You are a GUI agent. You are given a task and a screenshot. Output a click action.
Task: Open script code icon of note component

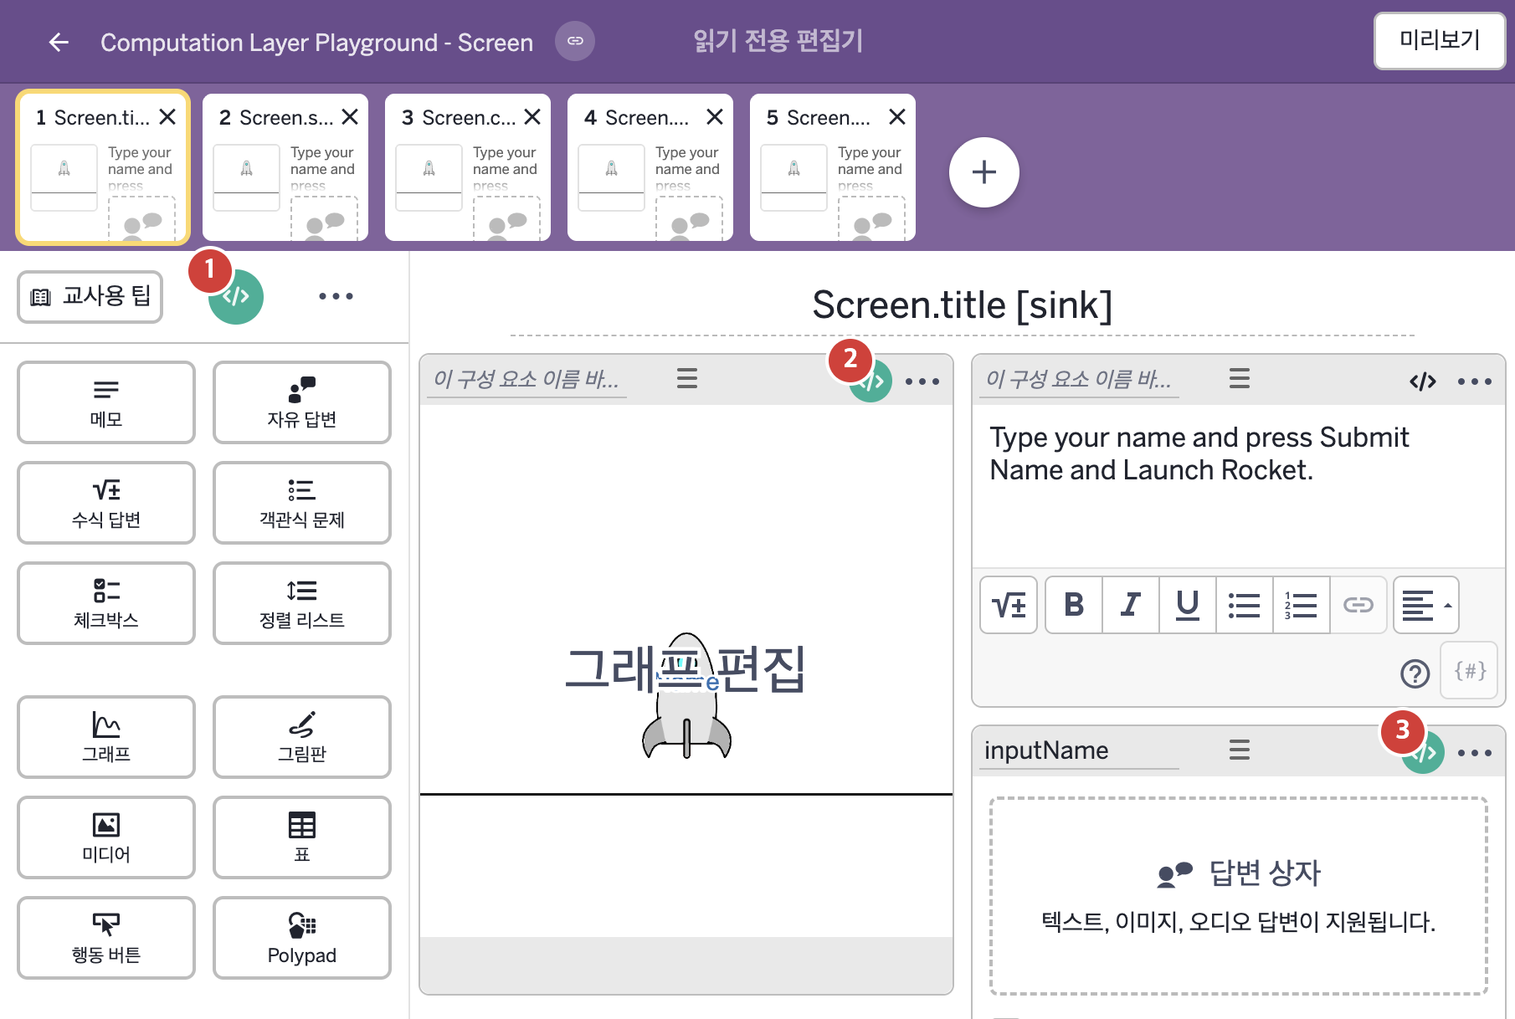coord(1423,381)
